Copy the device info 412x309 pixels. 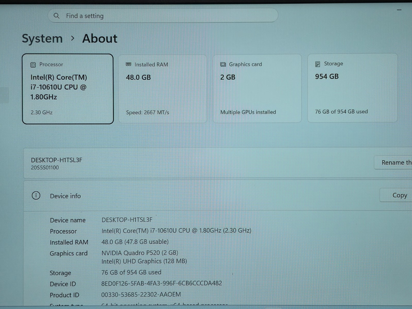(396, 195)
